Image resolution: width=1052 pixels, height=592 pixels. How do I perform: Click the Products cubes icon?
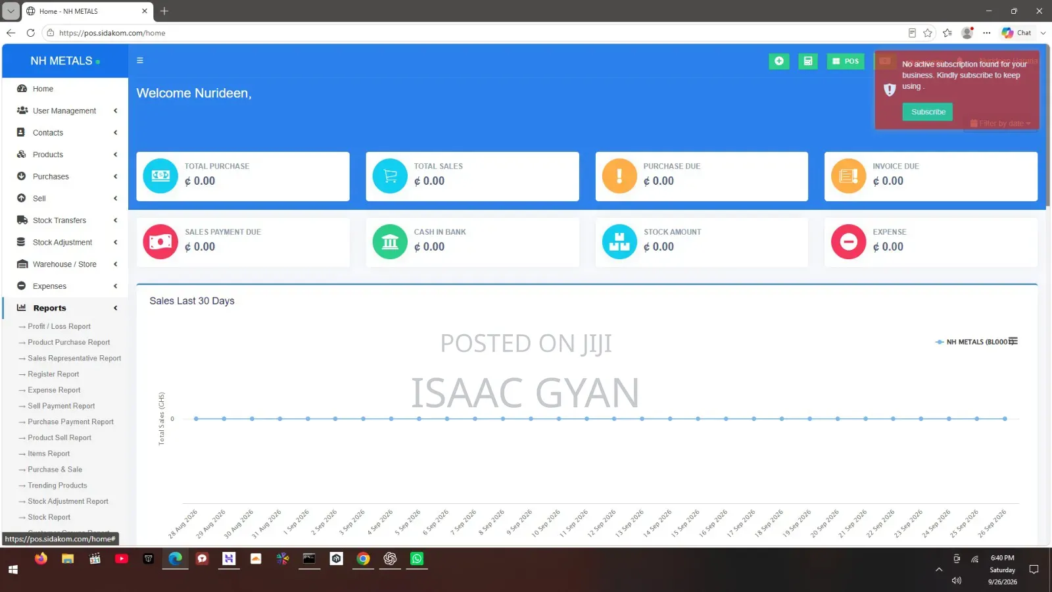tap(22, 155)
